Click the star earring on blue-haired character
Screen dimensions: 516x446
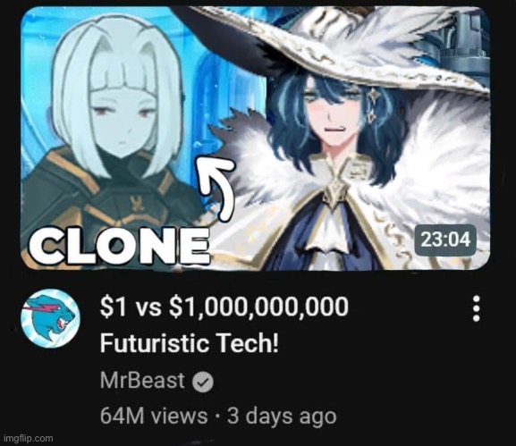pyautogui.click(x=374, y=105)
